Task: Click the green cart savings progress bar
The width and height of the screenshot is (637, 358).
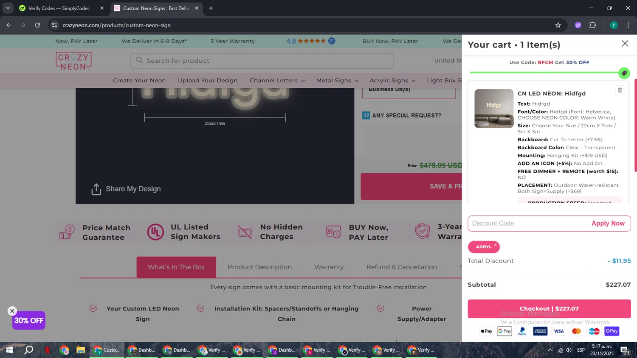Action: tap(544, 73)
